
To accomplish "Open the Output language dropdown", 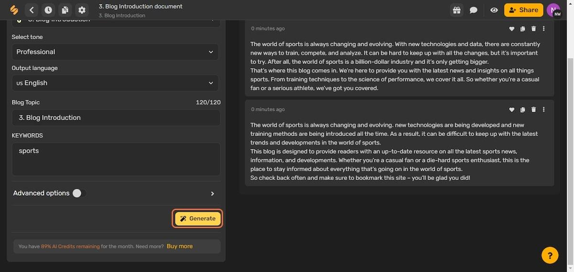I will (x=115, y=83).
